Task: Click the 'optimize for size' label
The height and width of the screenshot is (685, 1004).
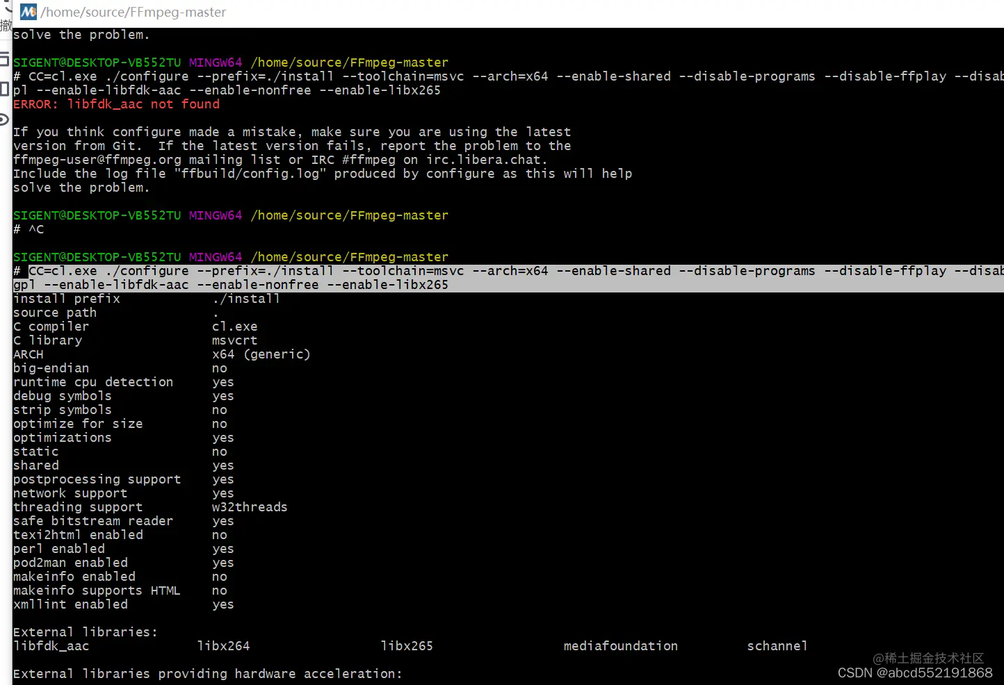Action: point(78,424)
